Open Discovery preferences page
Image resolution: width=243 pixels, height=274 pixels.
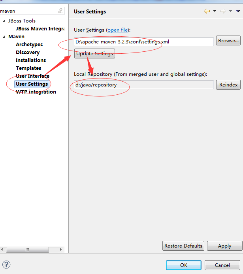coord(28,53)
